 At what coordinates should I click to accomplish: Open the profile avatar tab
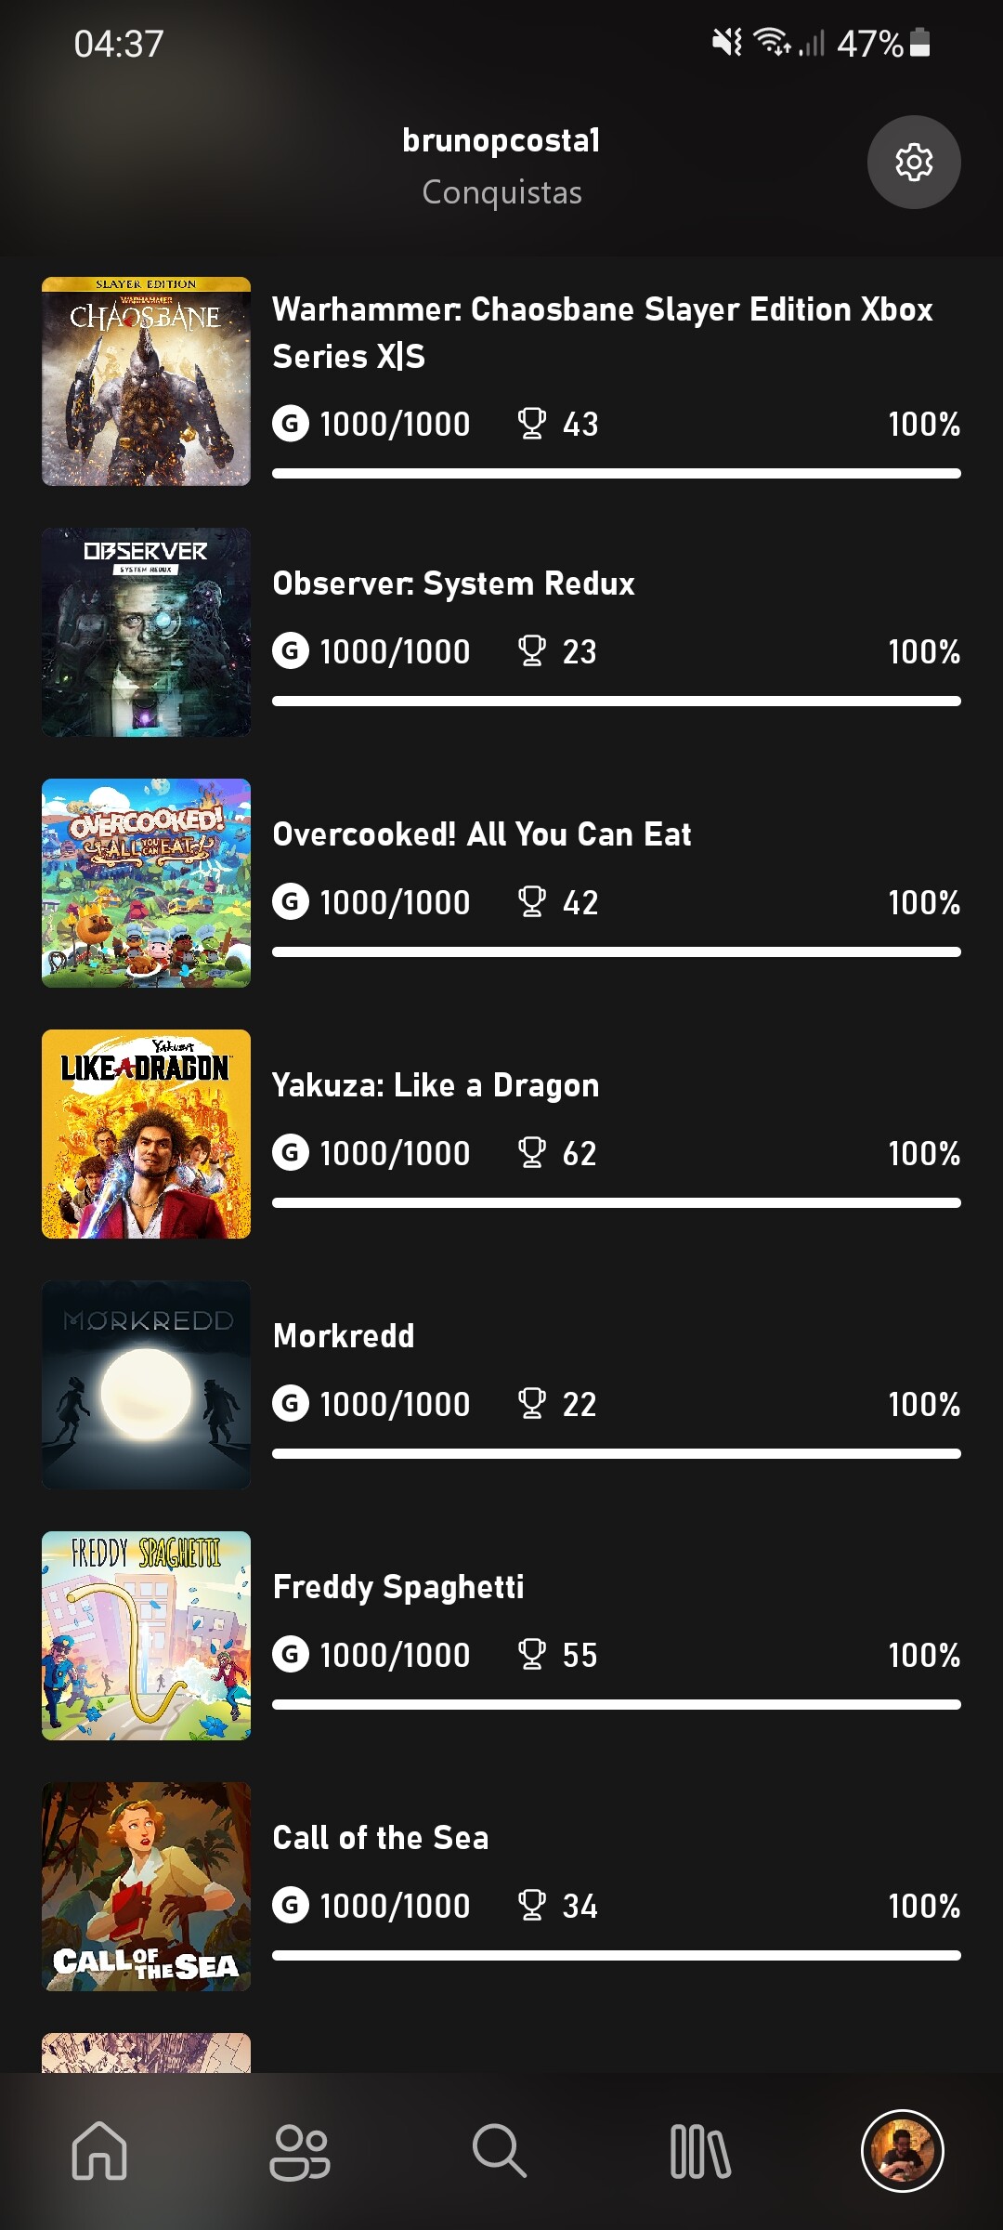click(902, 2150)
